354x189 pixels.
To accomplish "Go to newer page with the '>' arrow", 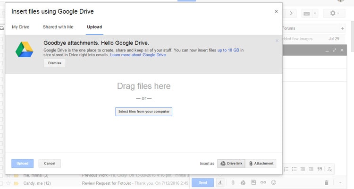I will (x=291, y=13).
